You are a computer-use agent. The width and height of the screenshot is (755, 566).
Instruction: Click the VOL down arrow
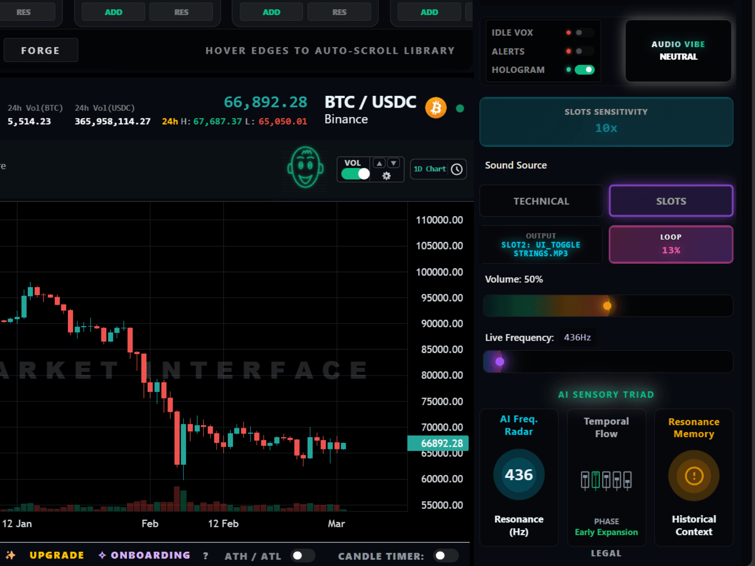[x=394, y=163]
